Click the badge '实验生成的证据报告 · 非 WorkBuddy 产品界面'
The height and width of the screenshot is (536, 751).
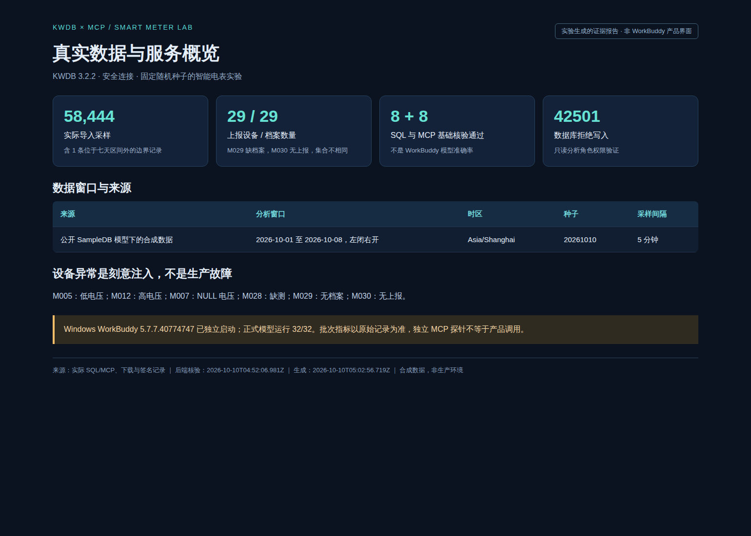coord(626,31)
